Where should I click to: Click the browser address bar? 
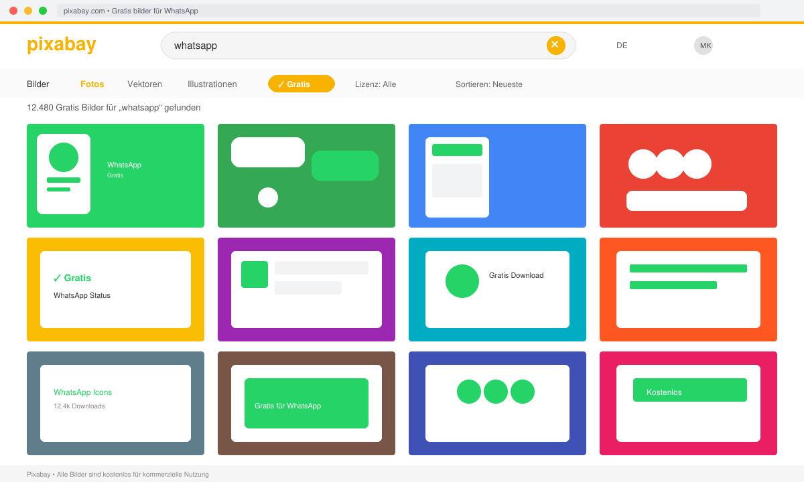[x=409, y=11]
